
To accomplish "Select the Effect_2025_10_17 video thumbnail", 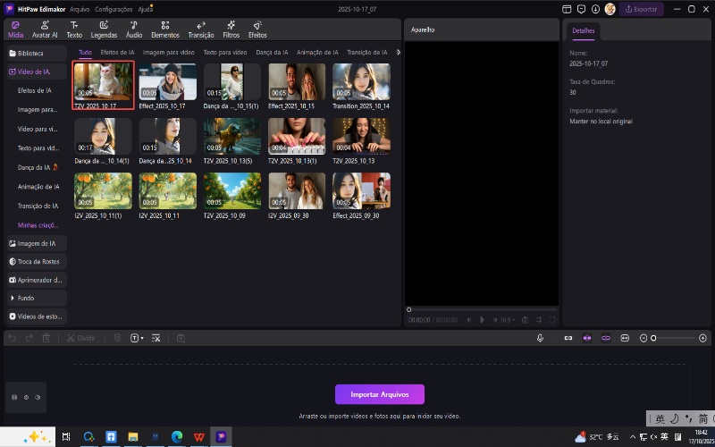I will pyautogui.click(x=168, y=81).
